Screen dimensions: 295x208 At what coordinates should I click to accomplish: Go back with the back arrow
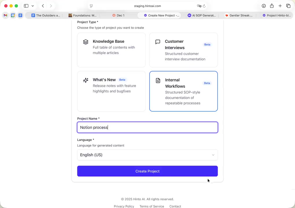[x=43, y=6]
